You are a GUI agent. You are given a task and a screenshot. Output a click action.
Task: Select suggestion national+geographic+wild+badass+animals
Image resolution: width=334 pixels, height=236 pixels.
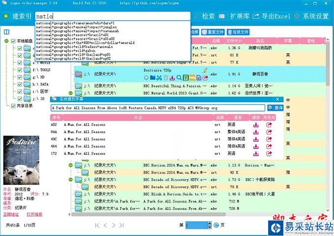tap(74, 47)
